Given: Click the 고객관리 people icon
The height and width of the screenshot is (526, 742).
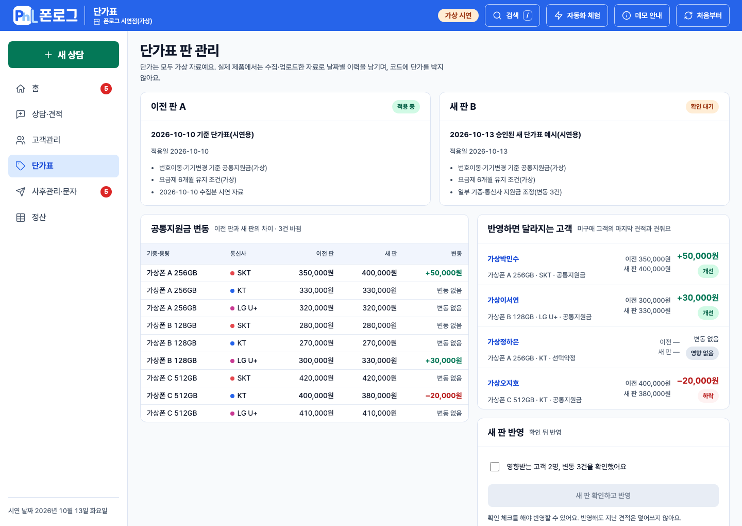Looking at the screenshot, I should coord(21,140).
